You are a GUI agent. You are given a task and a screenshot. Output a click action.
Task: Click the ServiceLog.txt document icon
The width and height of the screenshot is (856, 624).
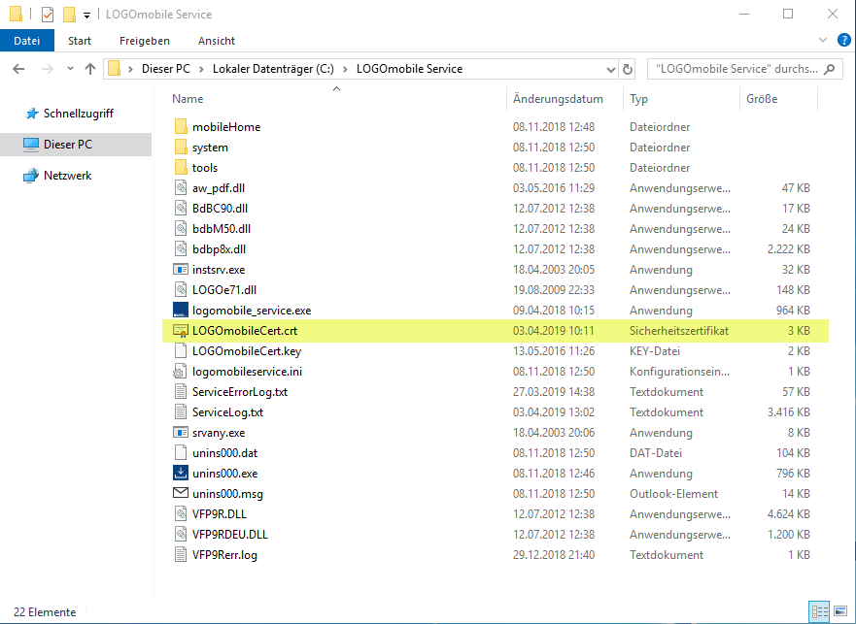[181, 411]
